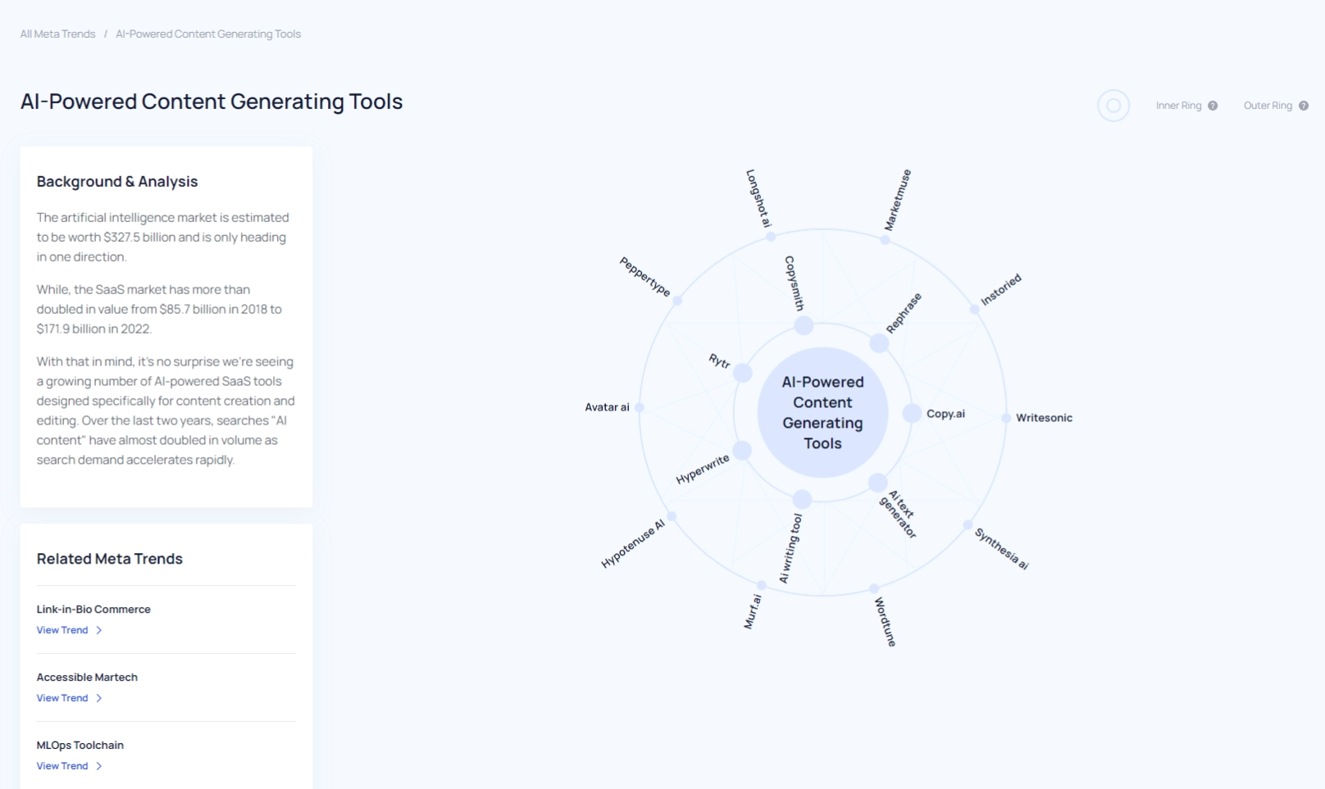Select the AI writing tool node dot
The width and height of the screenshot is (1325, 789).
802,499
